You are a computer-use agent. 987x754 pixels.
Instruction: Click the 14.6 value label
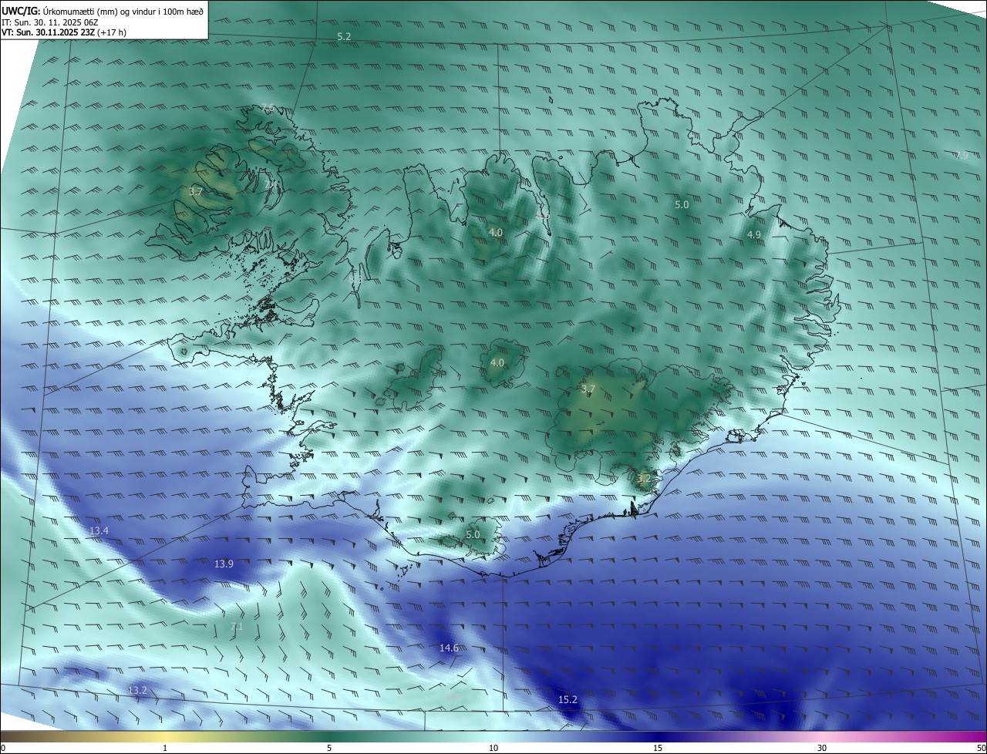pyautogui.click(x=449, y=648)
